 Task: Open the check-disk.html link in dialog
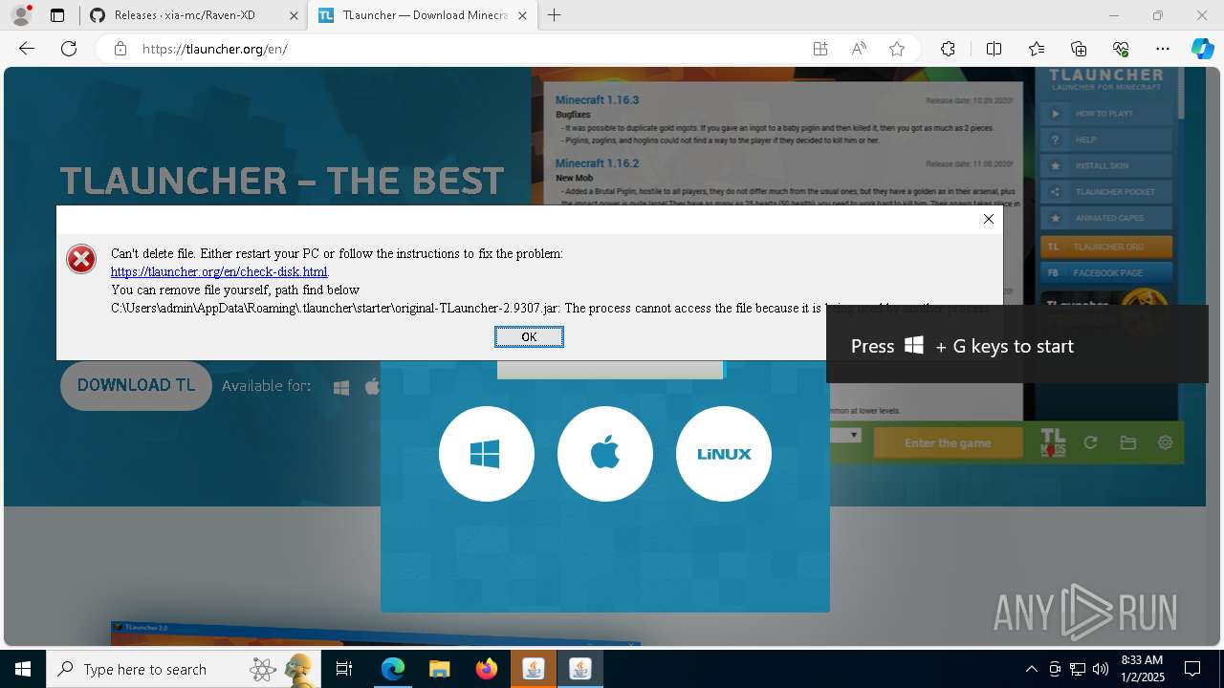219,272
